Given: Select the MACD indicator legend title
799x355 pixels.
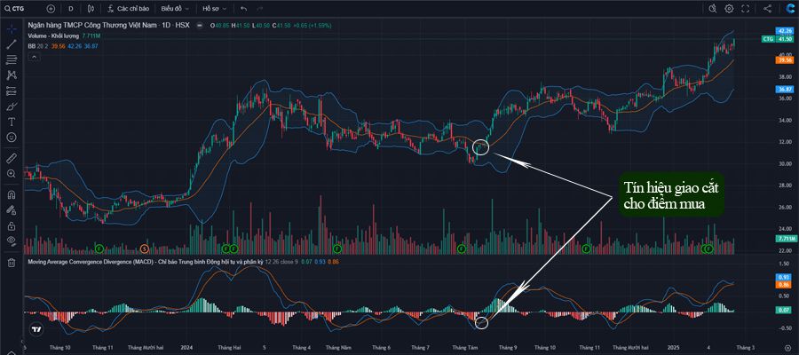Looking at the screenshot, I should point(146,262).
